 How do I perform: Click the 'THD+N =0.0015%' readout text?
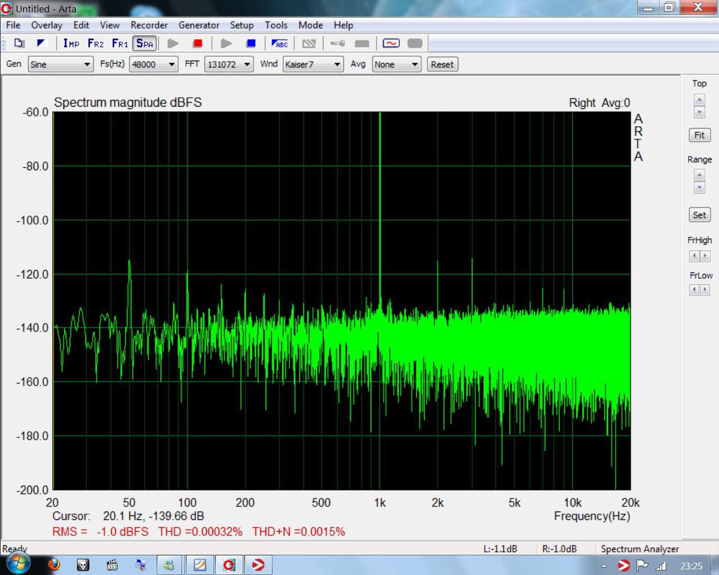pyautogui.click(x=299, y=532)
